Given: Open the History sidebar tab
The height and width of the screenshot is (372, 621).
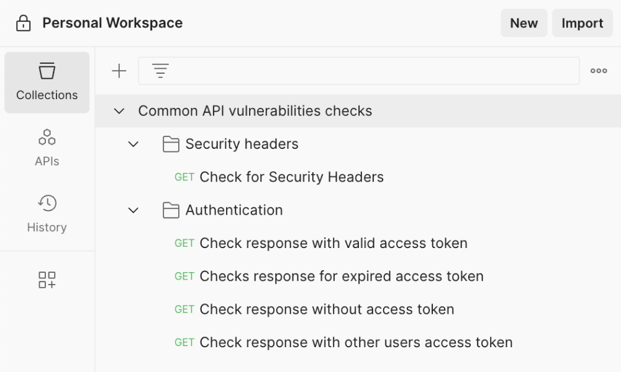Looking at the screenshot, I should tap(47, 214).
